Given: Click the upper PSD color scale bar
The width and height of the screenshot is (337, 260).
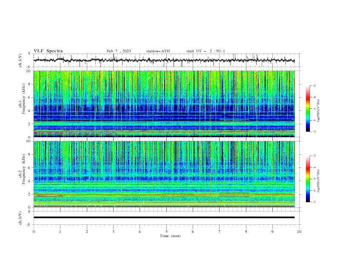Looking at the screenshot, I should [x=308, y=109].
